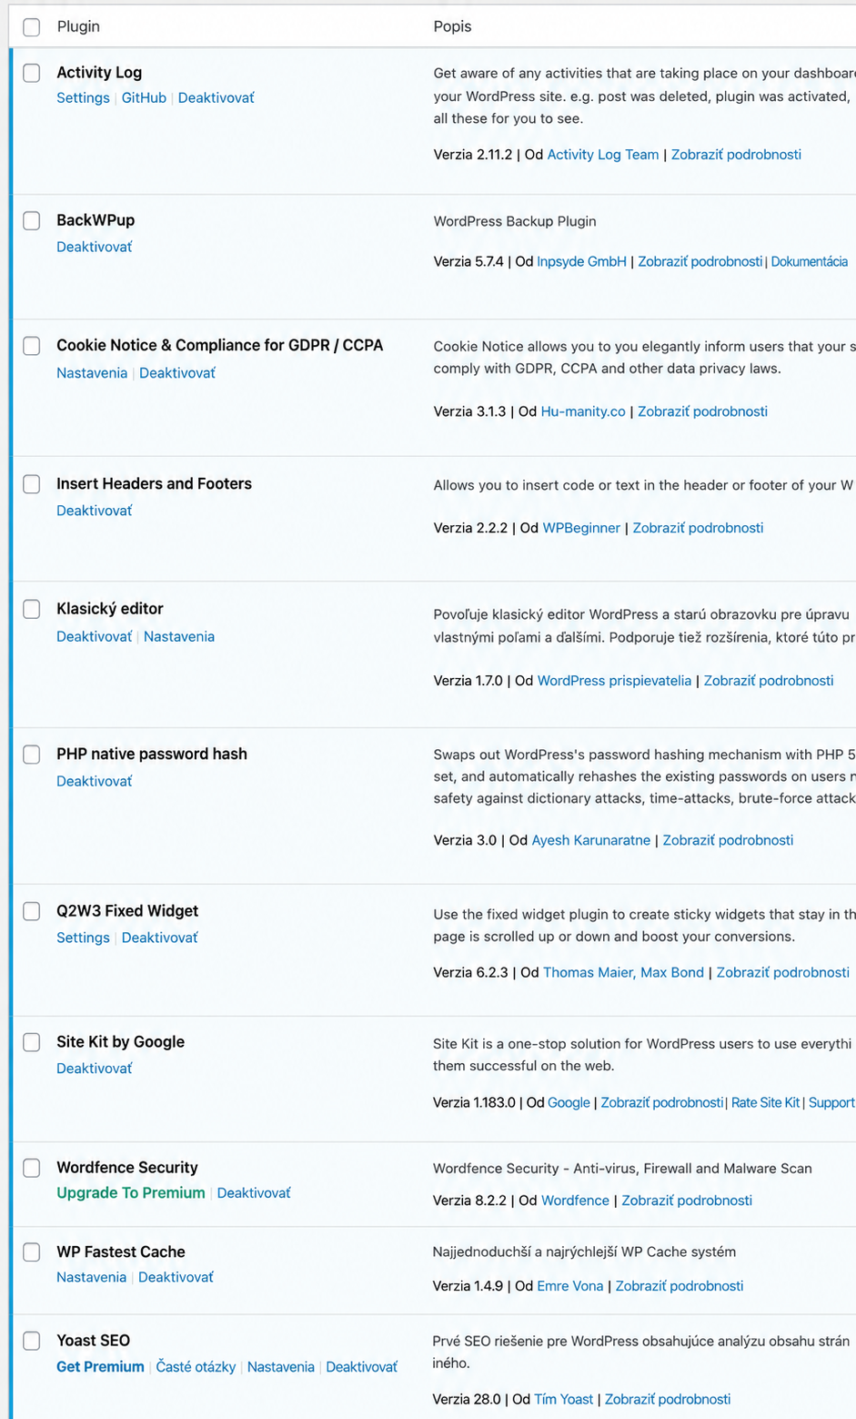Show details for Insert Headers and Footers
This screenshot has width=856, height=1419.
pos(698,528)
